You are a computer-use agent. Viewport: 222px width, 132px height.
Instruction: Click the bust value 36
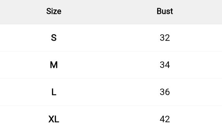point(165,92)
